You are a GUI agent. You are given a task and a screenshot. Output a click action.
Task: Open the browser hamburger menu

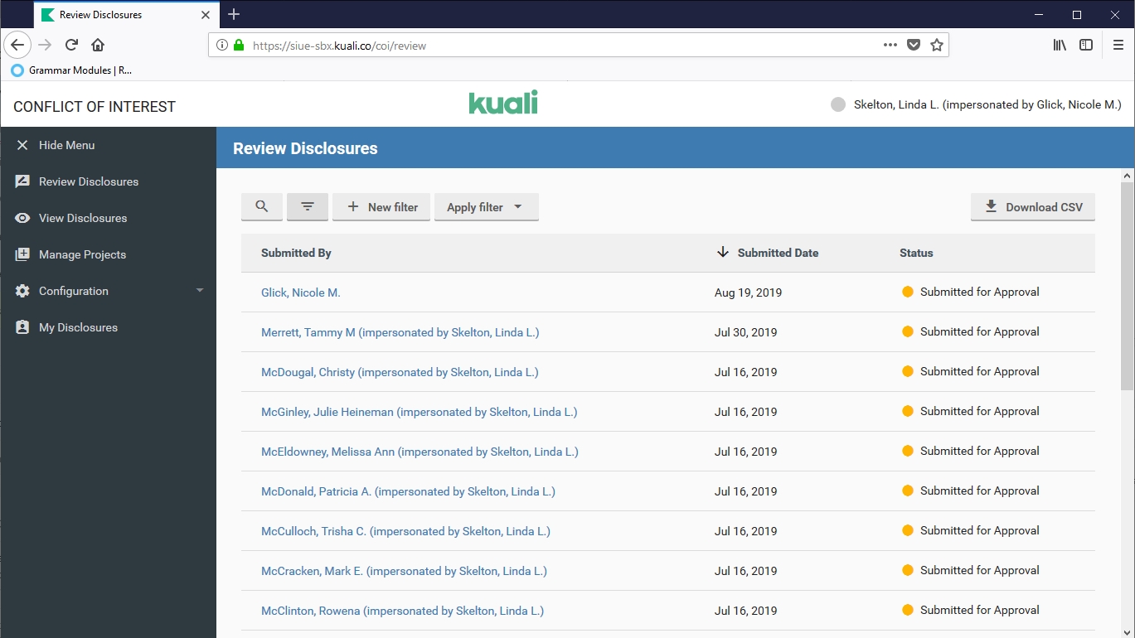(1118, 45)
